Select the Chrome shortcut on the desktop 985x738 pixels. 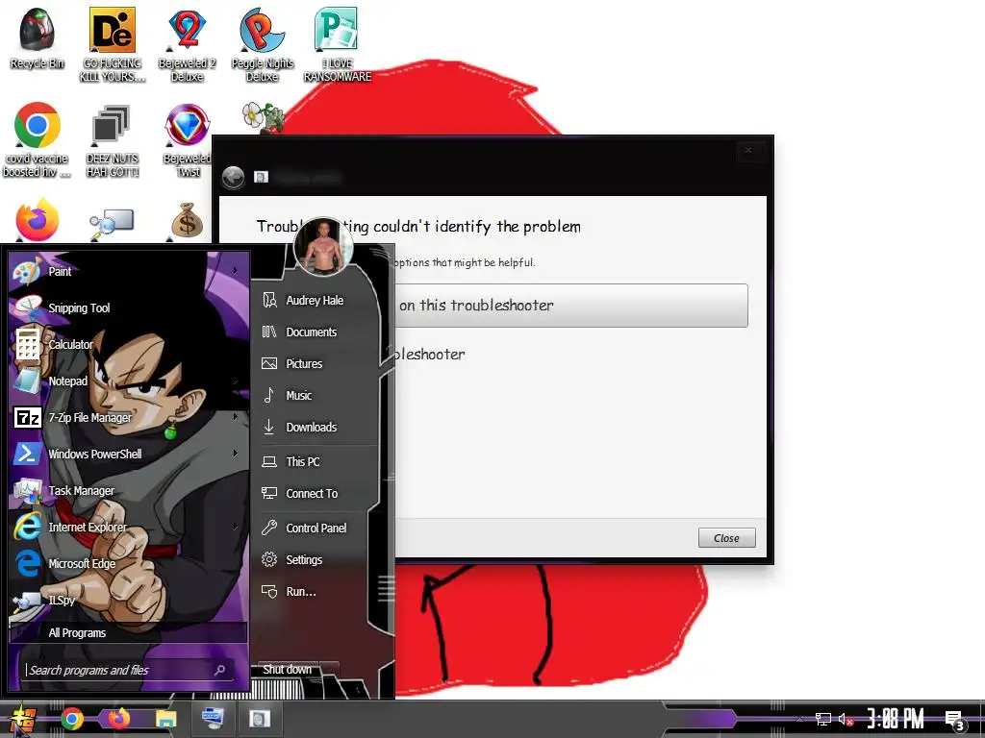click(37, 139)
